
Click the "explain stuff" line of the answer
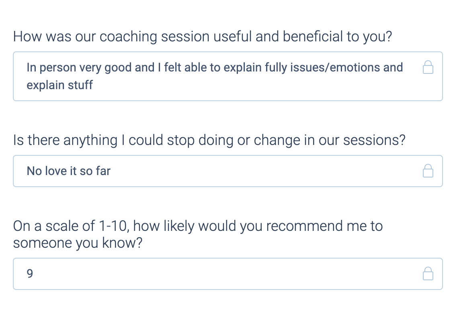point(60,85)
